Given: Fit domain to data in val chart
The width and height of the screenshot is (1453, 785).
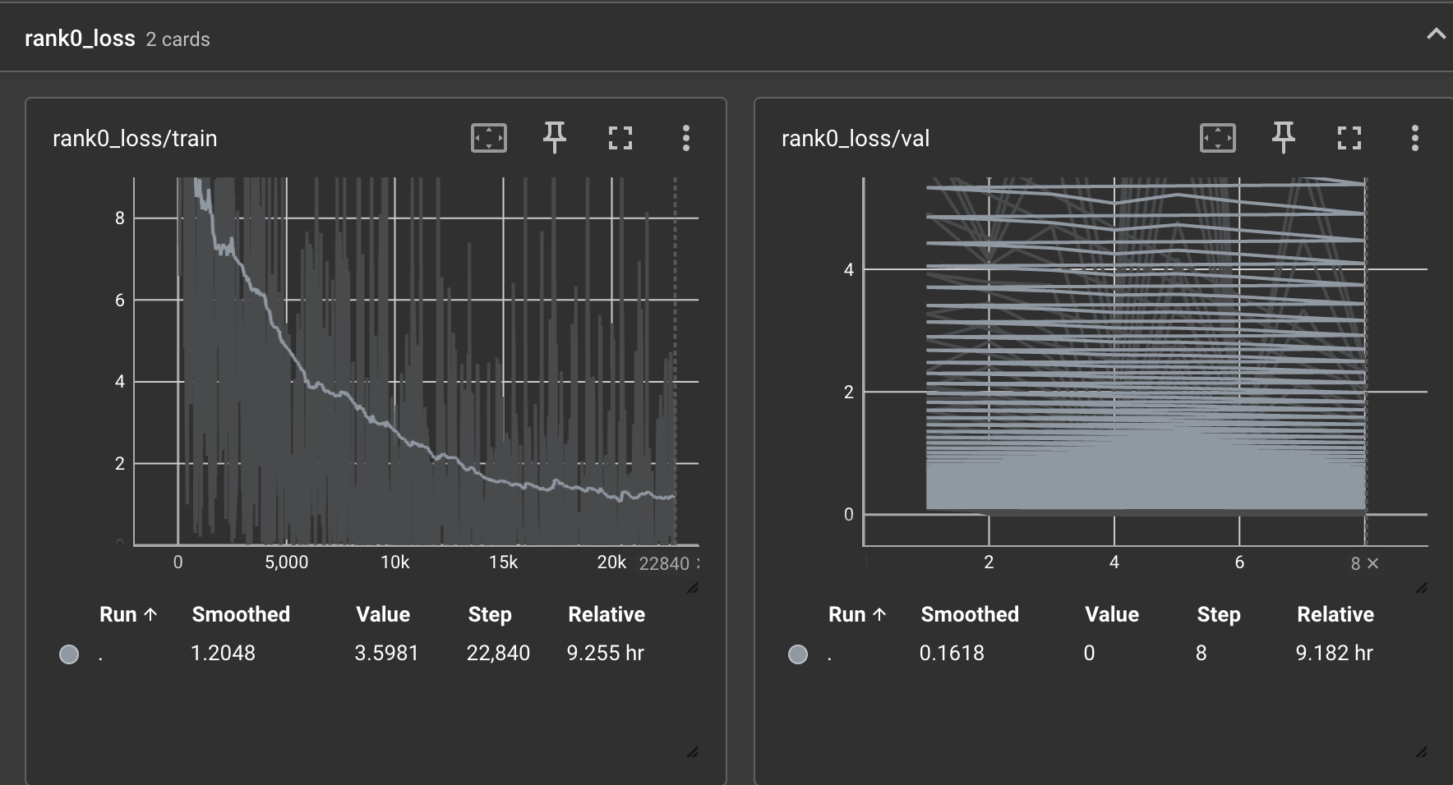Looking at the screenshot, I should 1217,138.
